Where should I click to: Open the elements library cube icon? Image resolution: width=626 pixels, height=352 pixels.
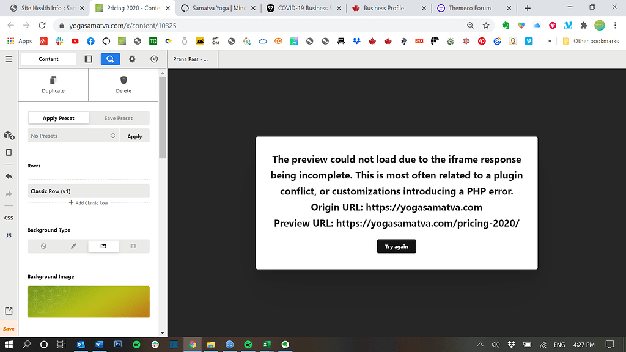[x=9, y=136]
